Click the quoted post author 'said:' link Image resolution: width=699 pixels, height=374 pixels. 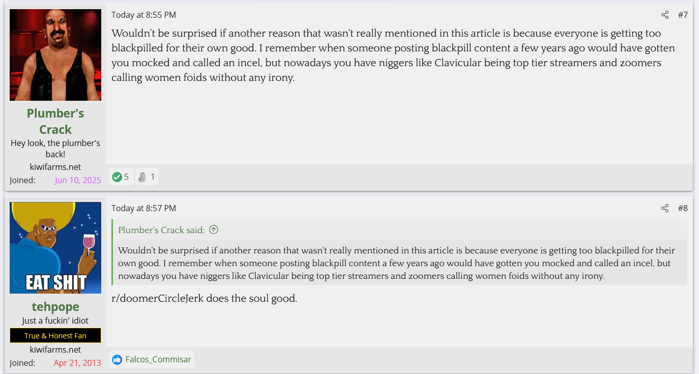coord(161,230)
